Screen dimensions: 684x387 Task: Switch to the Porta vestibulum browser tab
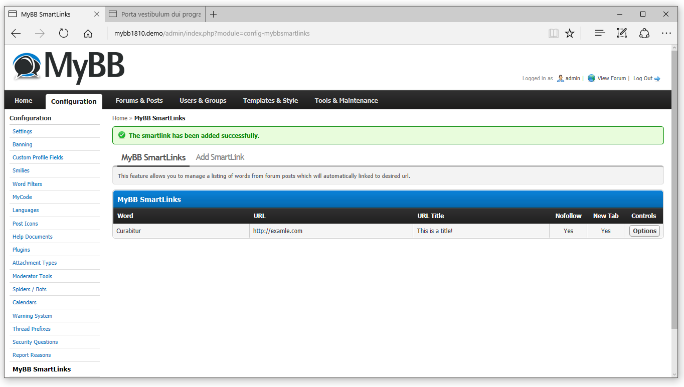(155, 14)
